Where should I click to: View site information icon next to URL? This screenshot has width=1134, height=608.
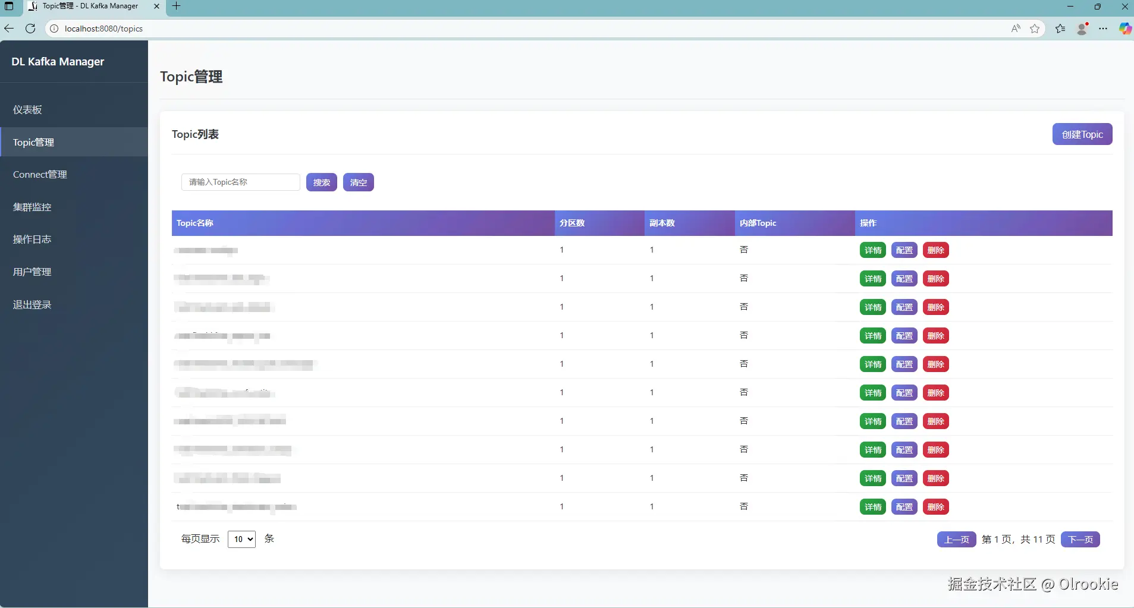54,29
